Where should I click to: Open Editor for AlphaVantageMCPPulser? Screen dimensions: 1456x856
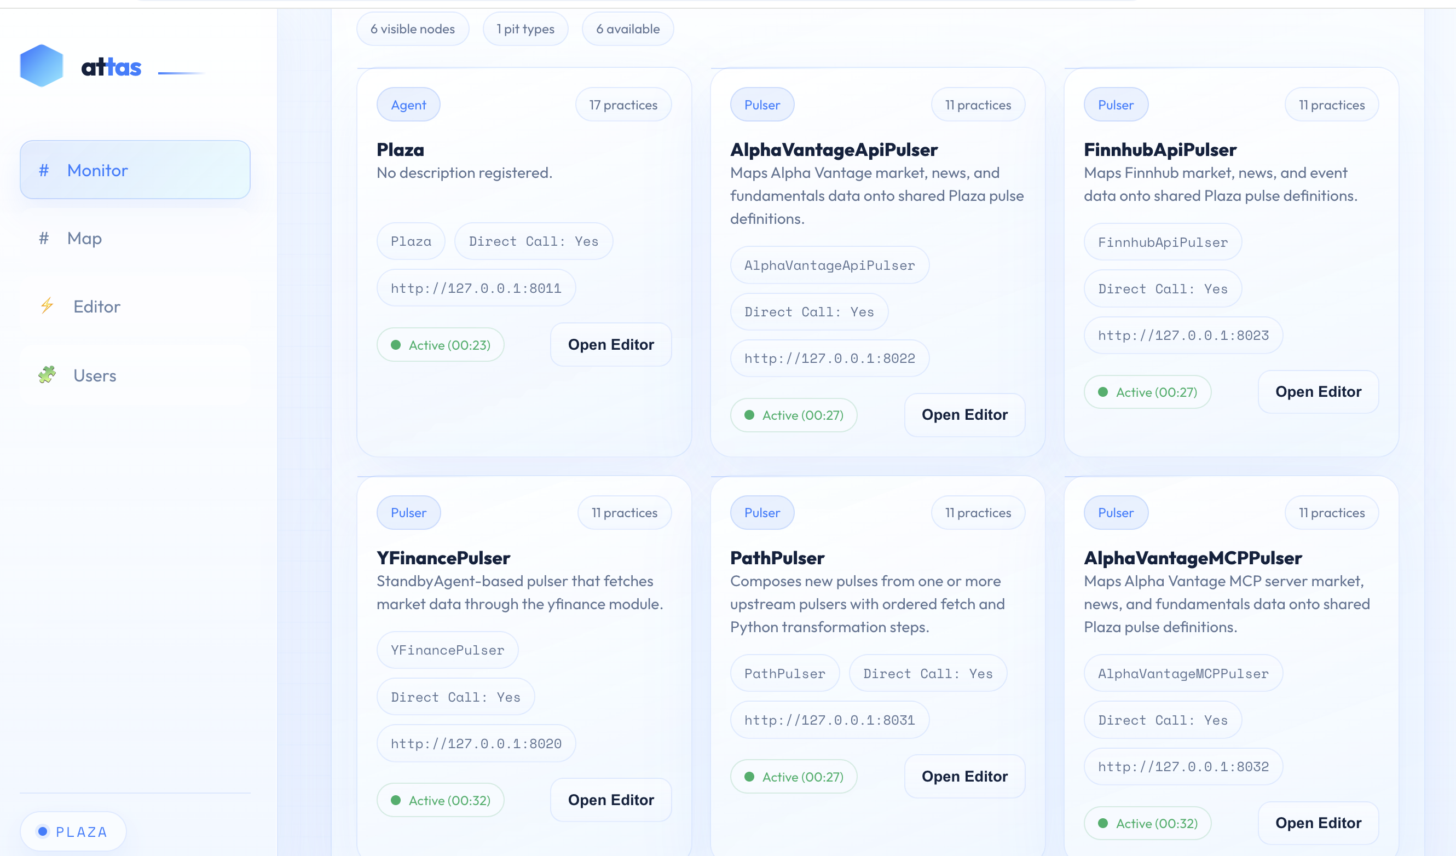1318,823
